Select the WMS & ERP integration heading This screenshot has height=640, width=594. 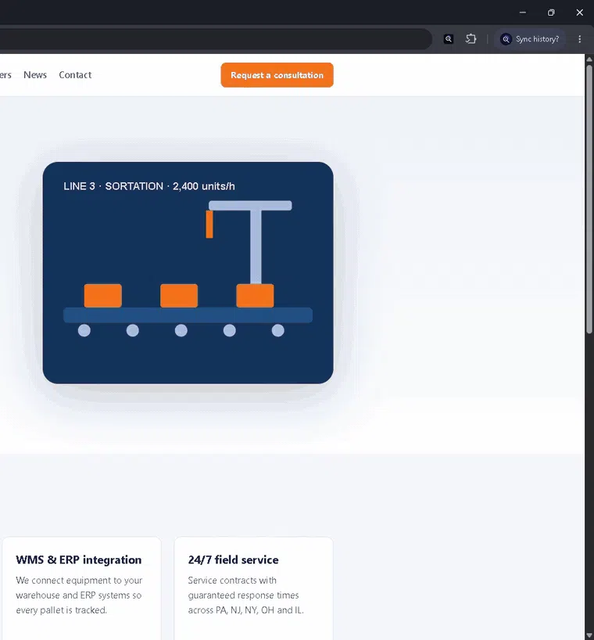coord(79,559)
